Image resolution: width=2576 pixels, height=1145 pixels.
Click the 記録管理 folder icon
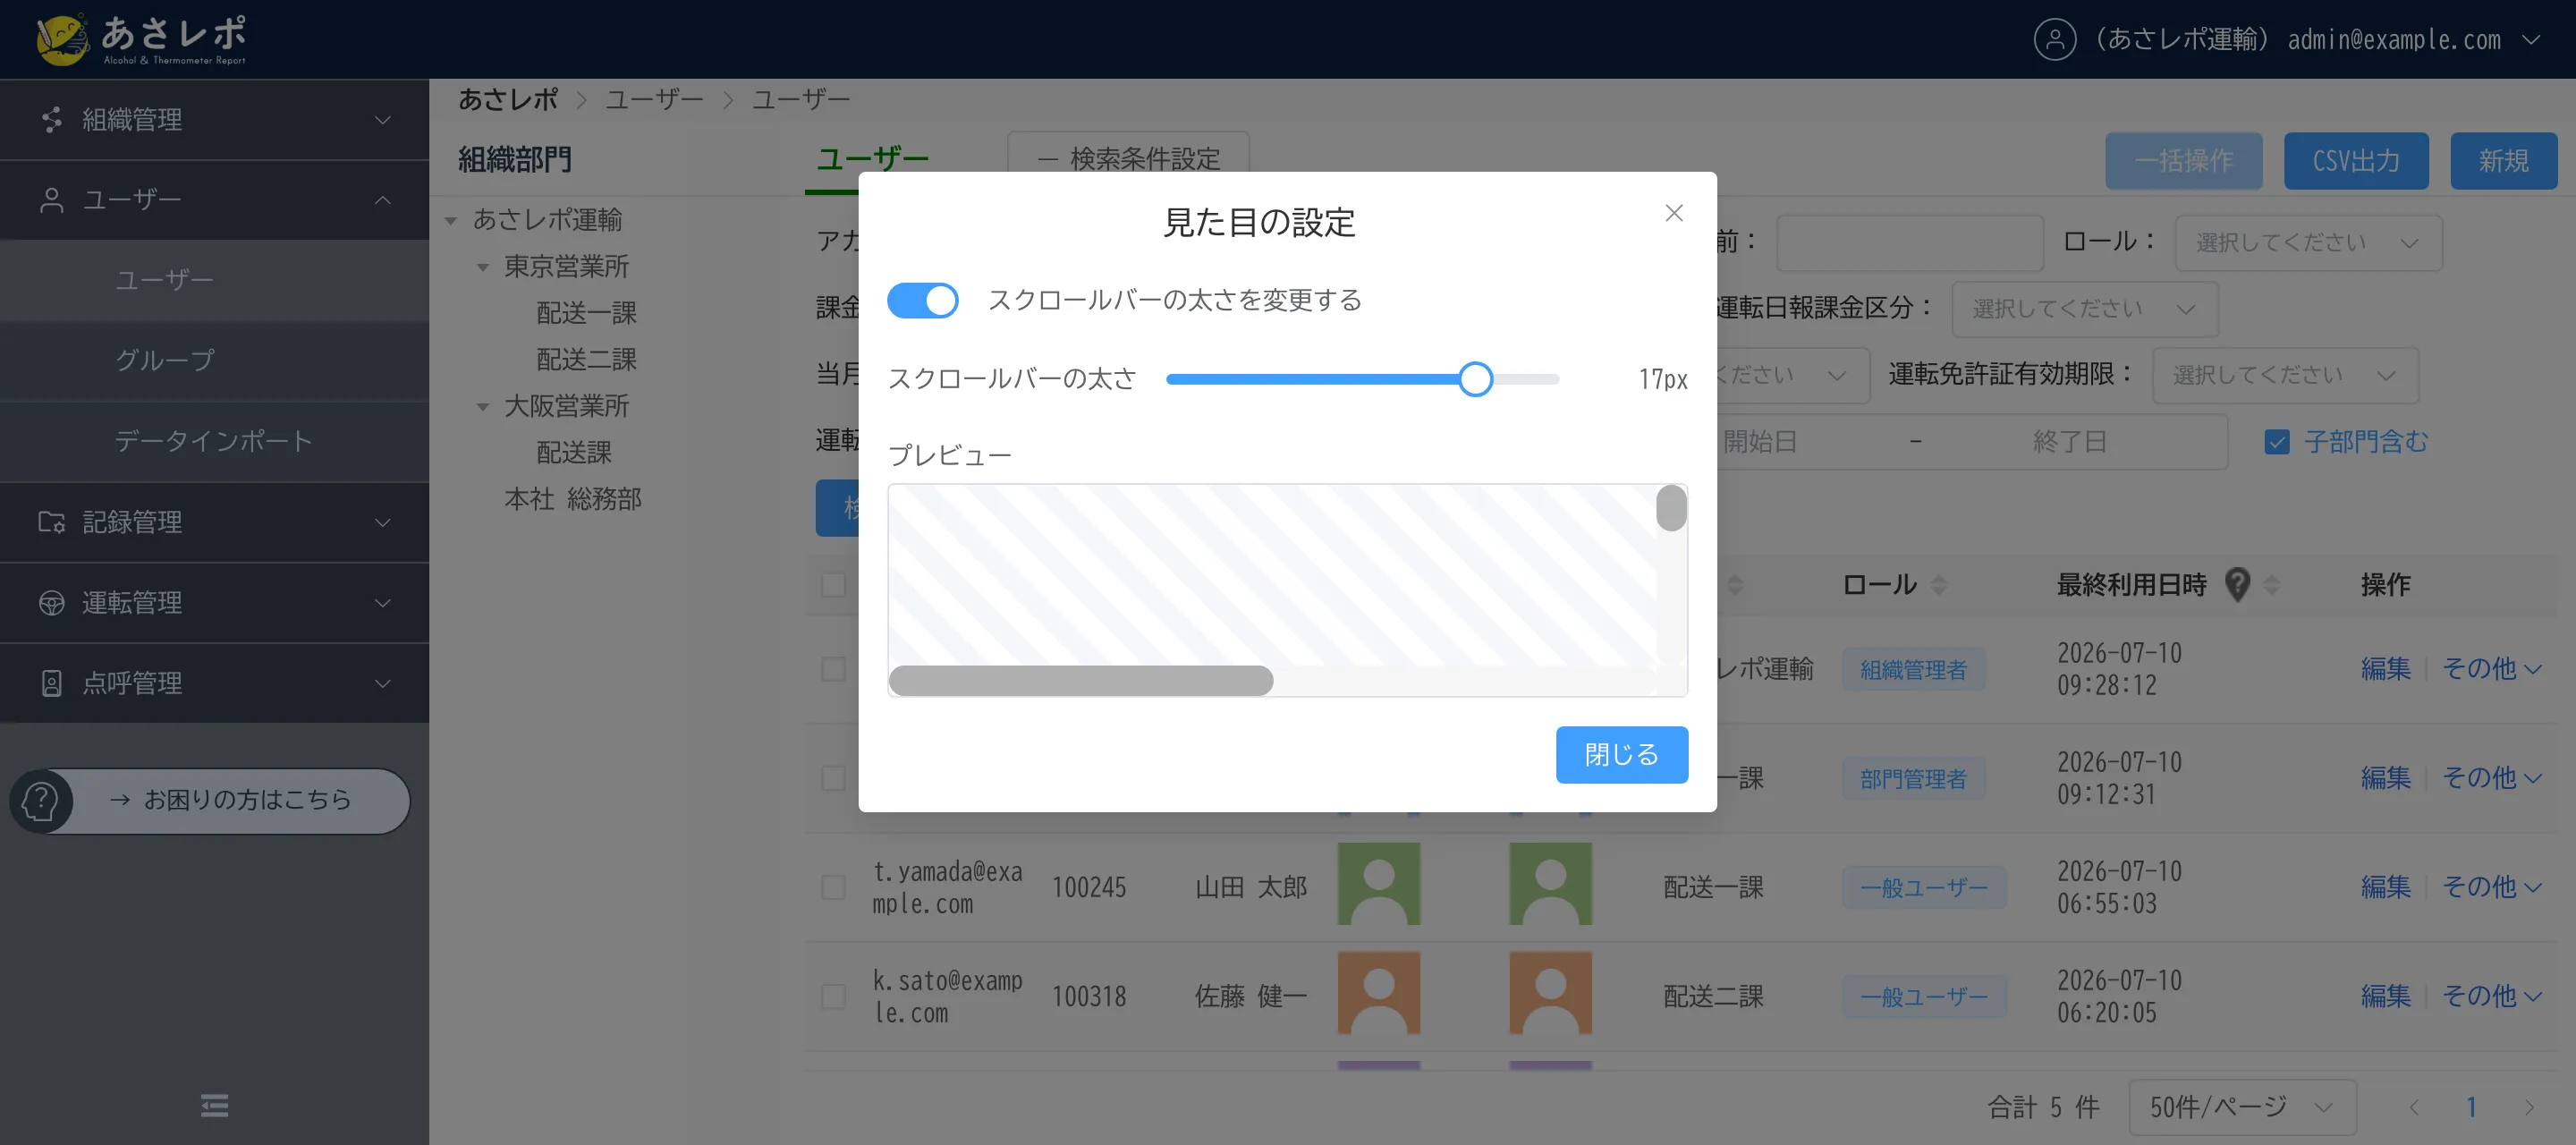click(x=51, y=522)
